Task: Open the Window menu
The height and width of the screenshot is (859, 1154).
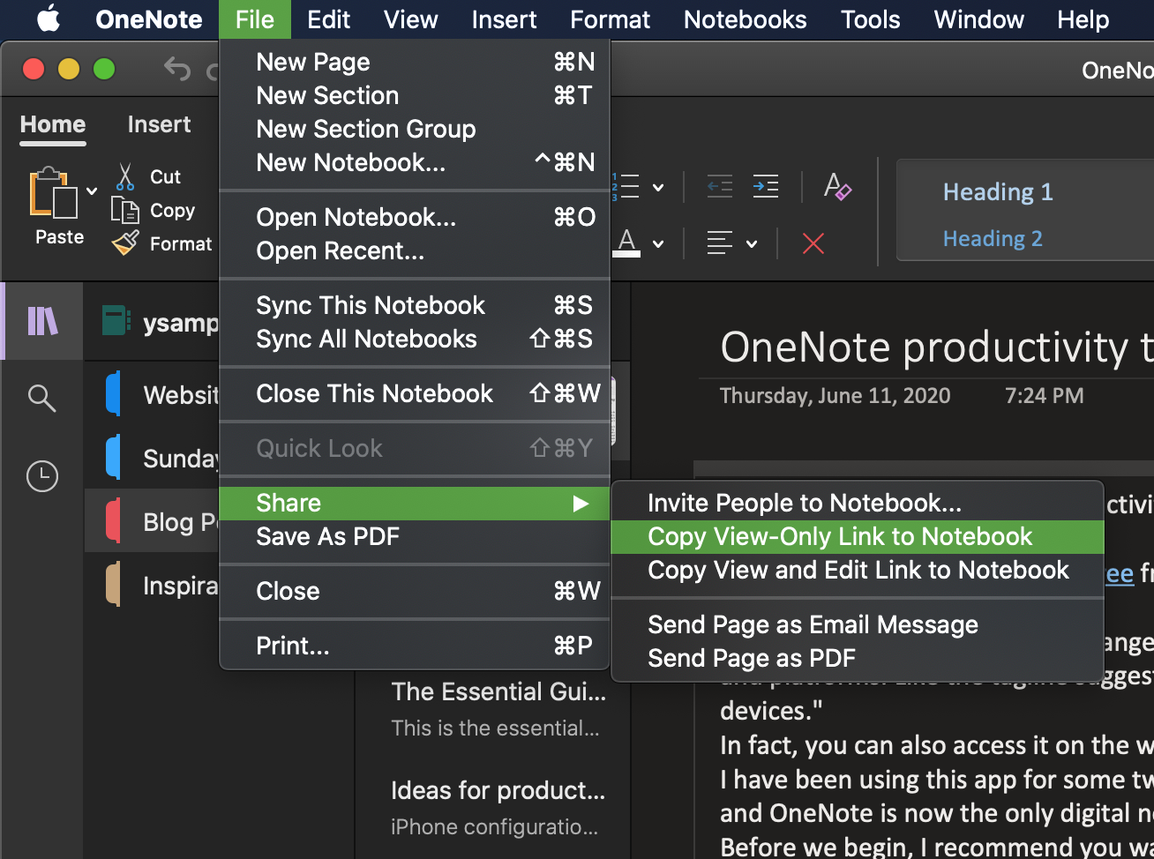Action: (978, 19)
